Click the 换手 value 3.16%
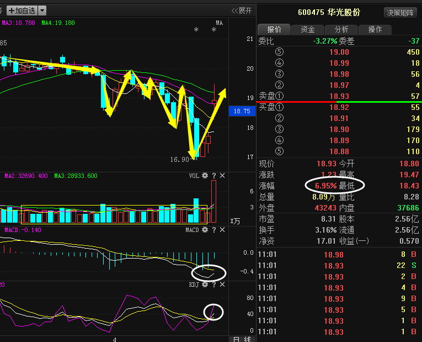This screenshot has height=342, width=422. 325,230
